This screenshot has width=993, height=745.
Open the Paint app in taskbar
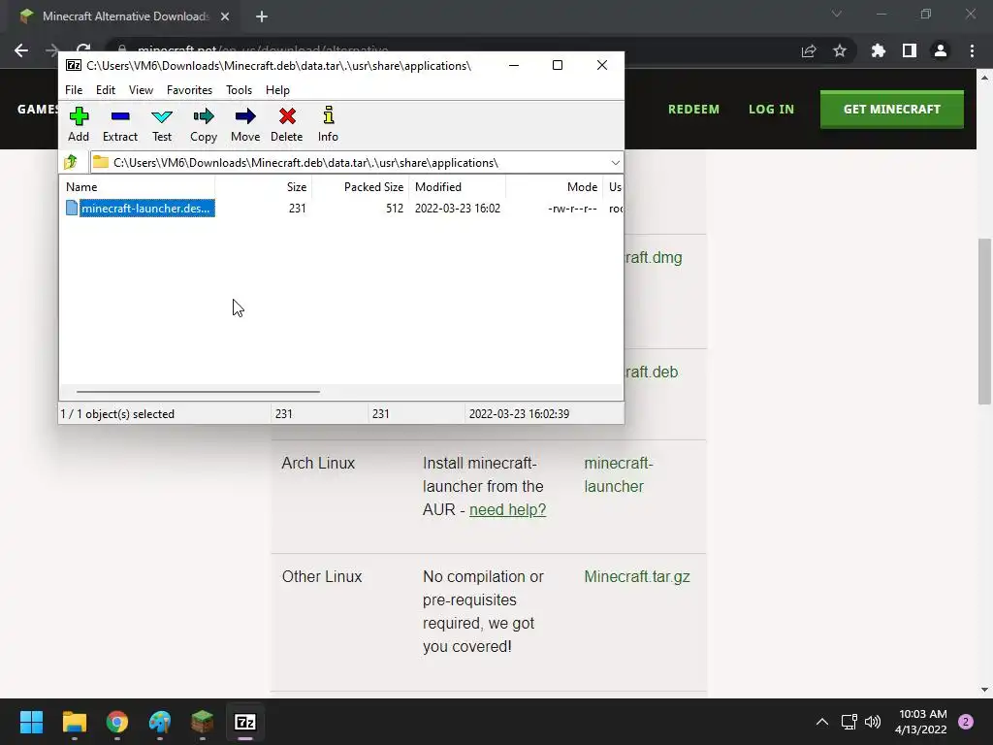[x=160, y=722]
